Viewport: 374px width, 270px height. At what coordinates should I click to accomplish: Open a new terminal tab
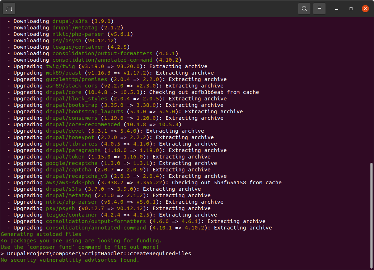(9, 9)
